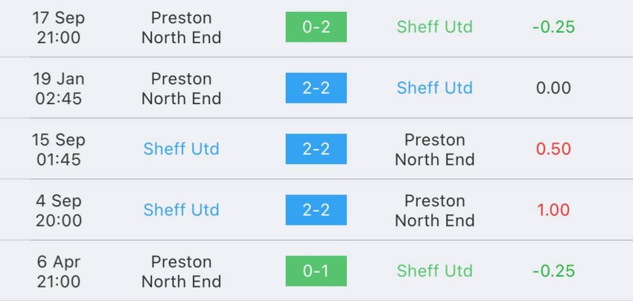Click the 2-2 score badge for 15 Sep
This screenshot has width=633, height=301.
pyautogui.click(x=316, y=149)
